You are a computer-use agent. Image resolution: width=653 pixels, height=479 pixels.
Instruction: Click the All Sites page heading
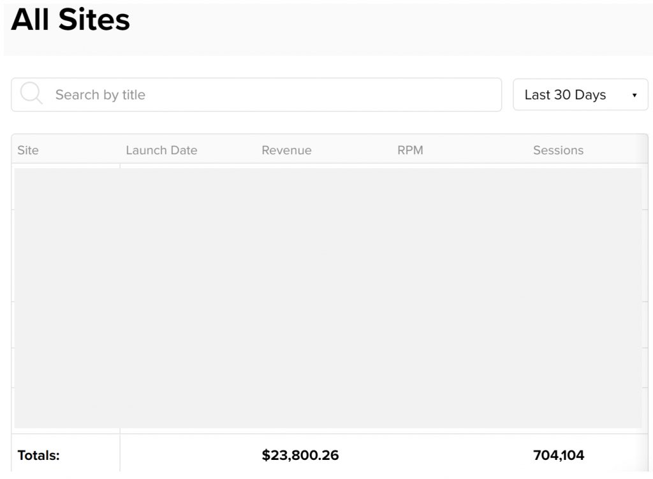(70, 19)
